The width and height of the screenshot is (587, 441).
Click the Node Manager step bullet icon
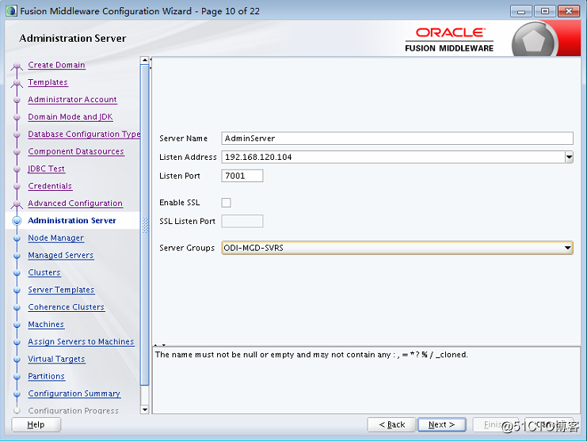click(x=17, y=238)
